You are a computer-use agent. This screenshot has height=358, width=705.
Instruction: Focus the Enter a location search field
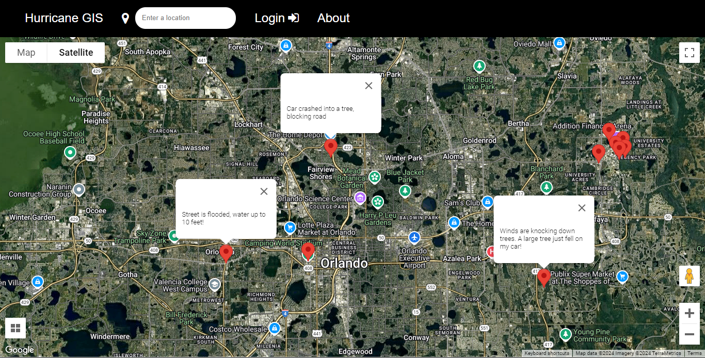click(185, 18)
